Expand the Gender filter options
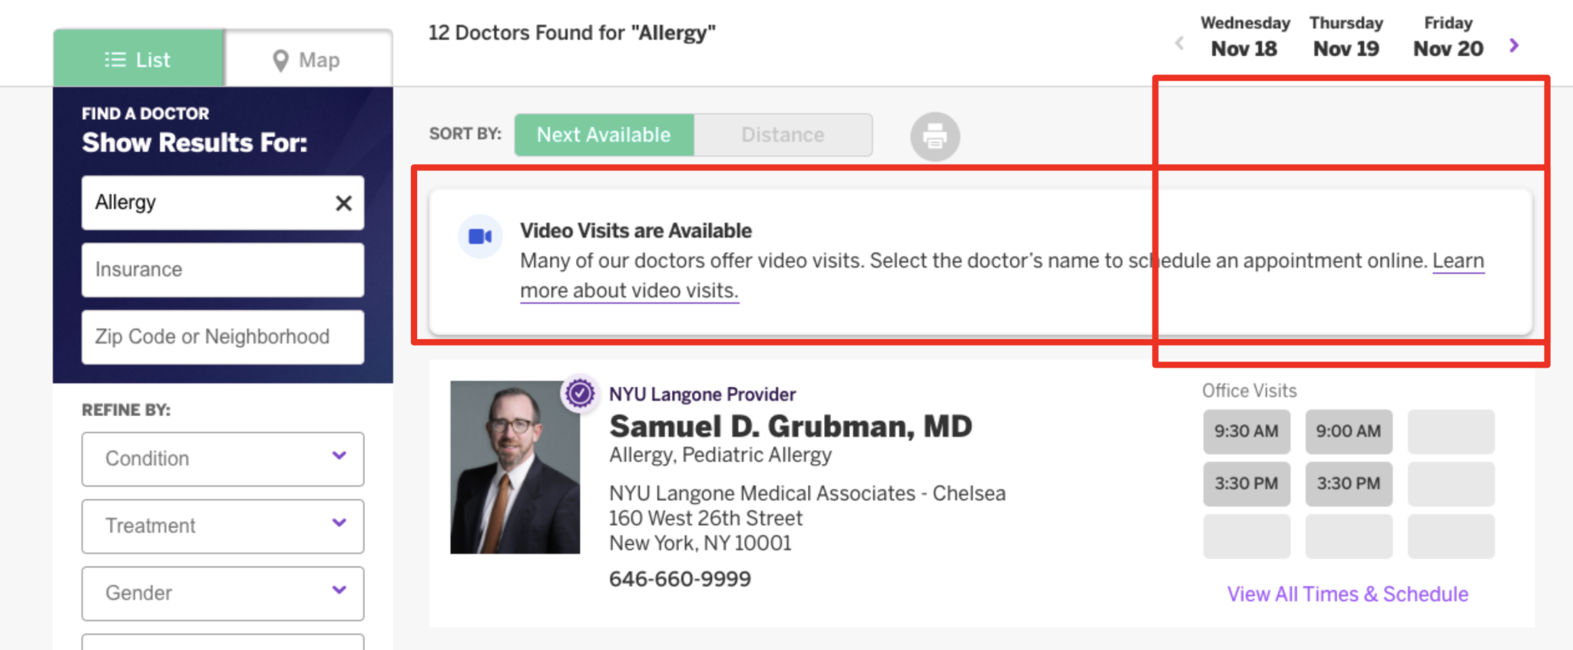The height and width of the screenshot is (650, 1573). [x=222, y=592]
